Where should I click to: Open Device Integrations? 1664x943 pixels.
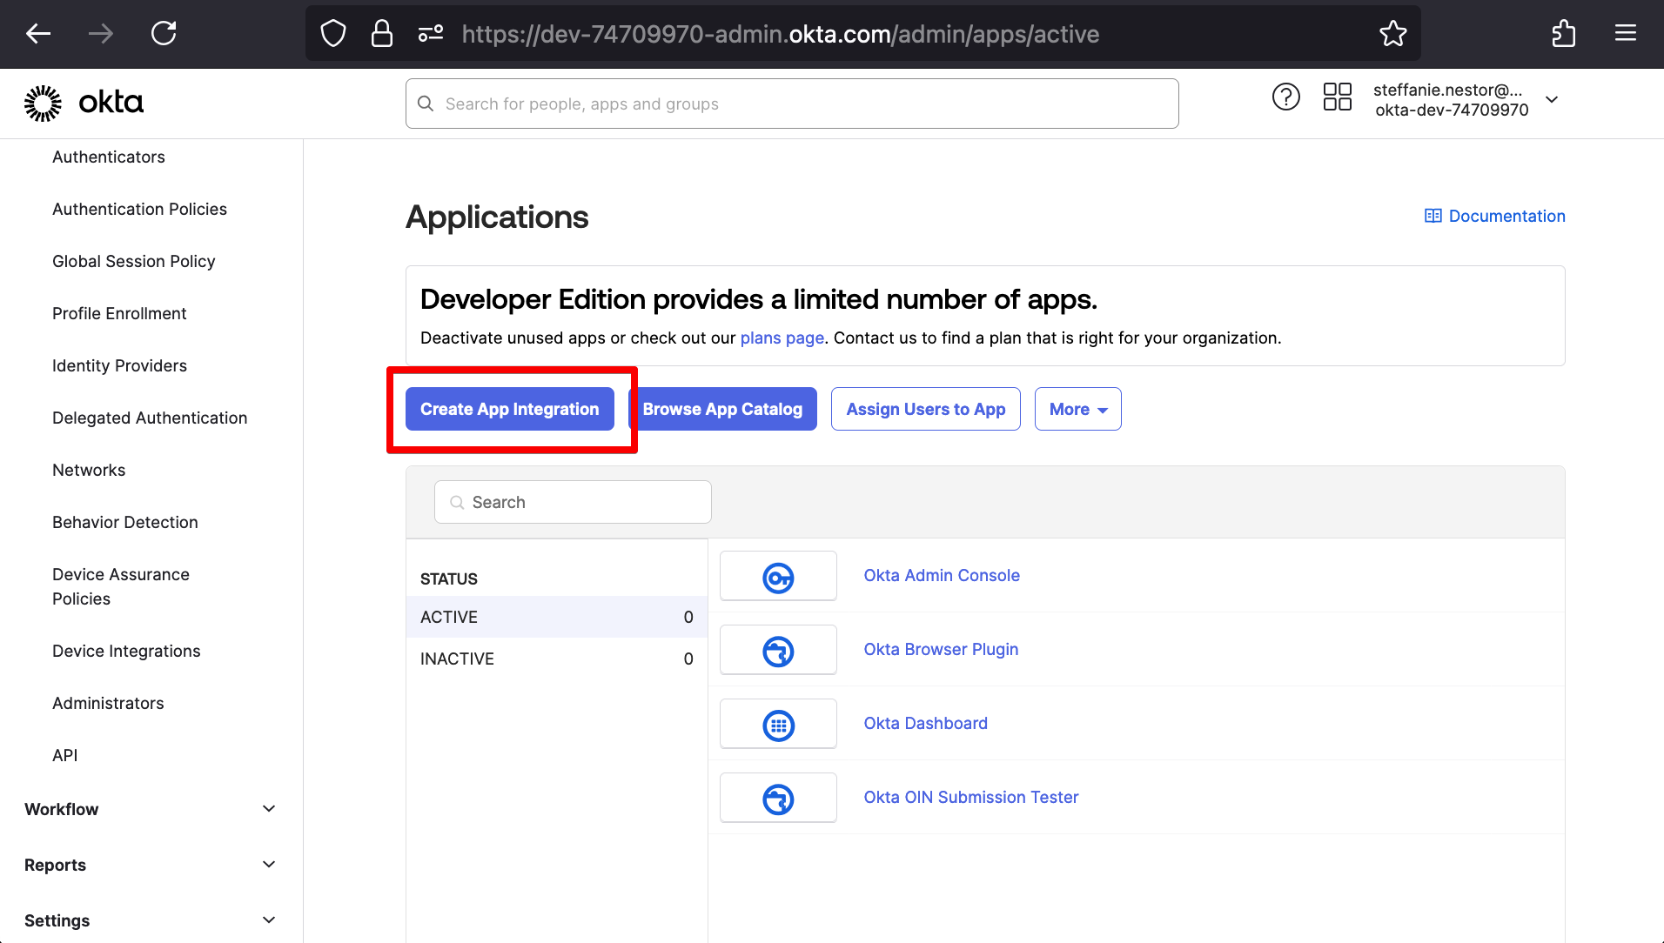click(x=126, y=651)
